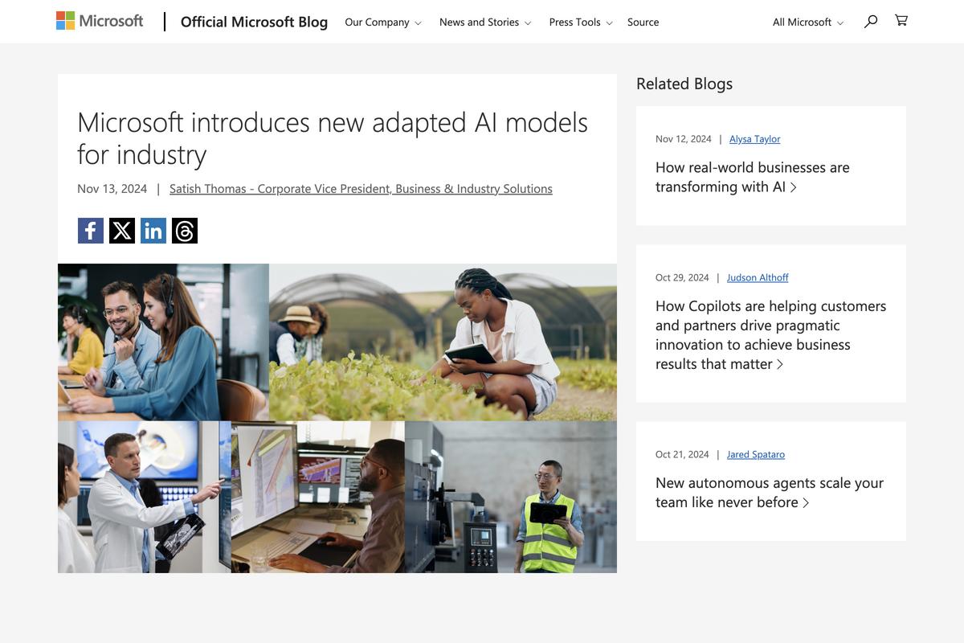Click the Microsoft logo
The height and width of the screenshot is (643, 964).
(100, 21)
